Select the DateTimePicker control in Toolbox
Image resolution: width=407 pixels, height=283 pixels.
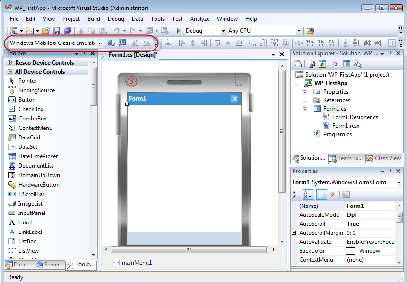click(38, 156)
